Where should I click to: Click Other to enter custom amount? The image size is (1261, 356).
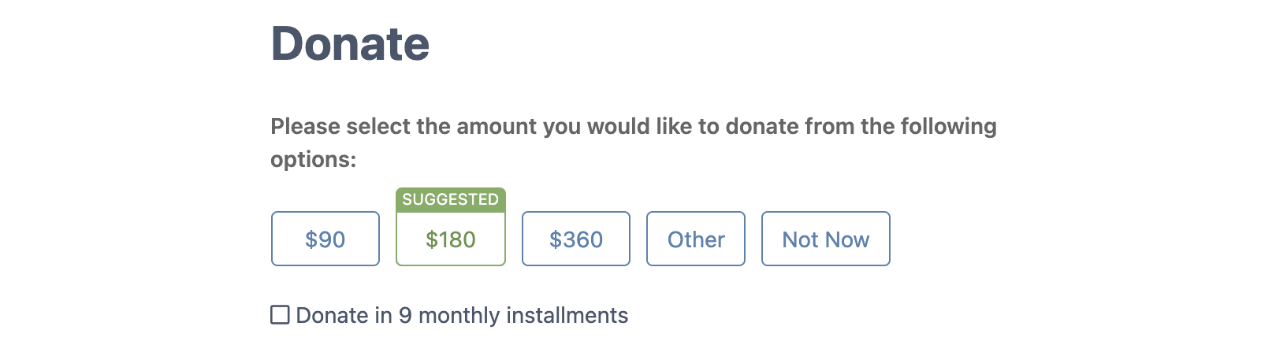[695, 239]
